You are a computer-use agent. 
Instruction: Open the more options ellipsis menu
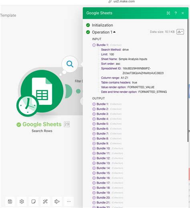click(69, 202)
